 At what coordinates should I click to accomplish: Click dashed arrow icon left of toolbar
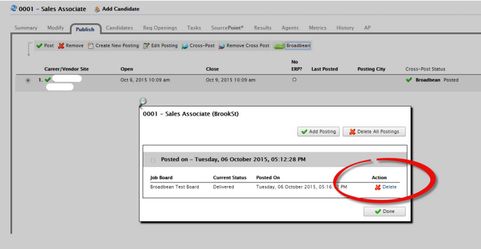coord(29,49)
